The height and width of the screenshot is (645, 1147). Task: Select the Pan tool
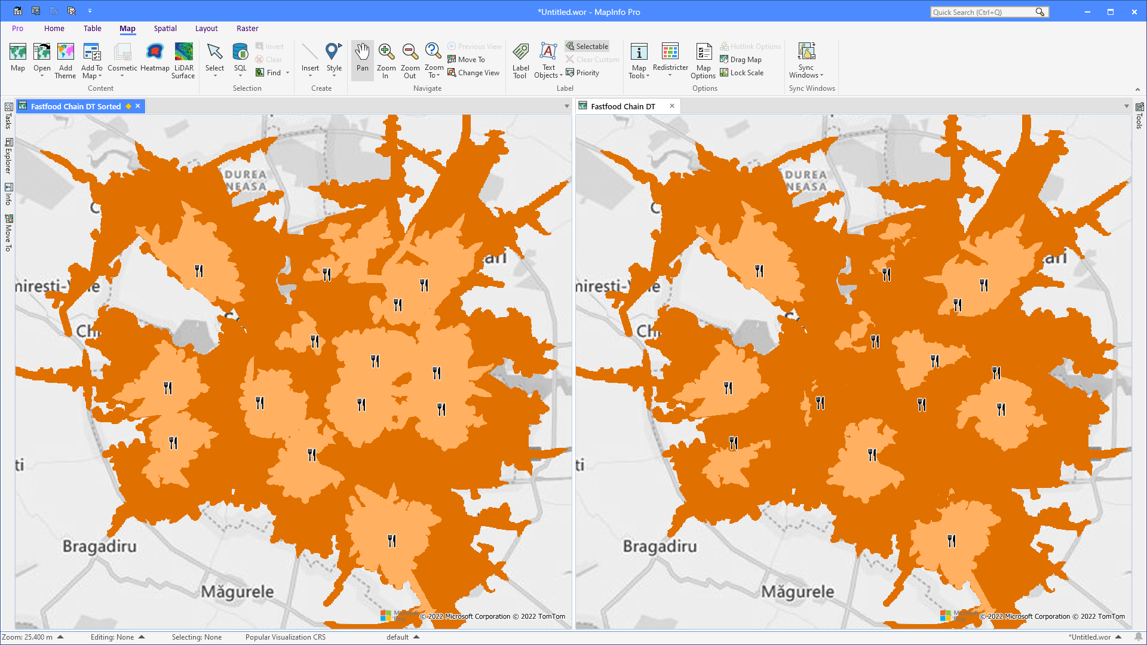(x=362, y=60)
